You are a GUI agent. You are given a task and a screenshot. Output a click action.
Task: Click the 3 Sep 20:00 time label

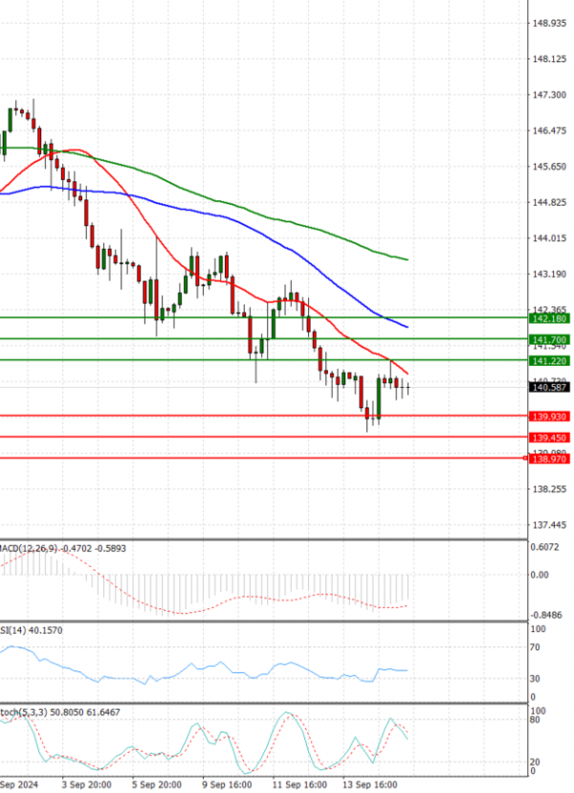[x=87, y=785]
